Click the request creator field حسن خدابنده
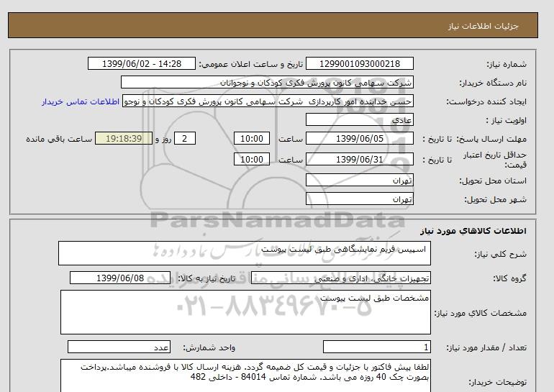Viewport: 554px width, 392px height. (268, 101)
